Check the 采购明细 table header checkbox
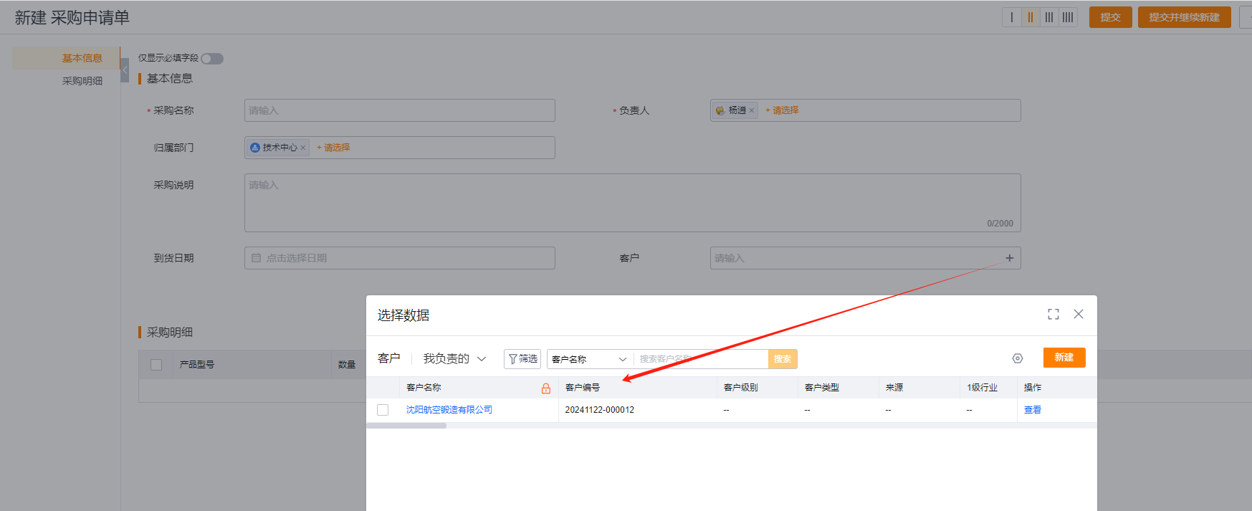Viewport: 1252px width, 511px height. [x=156, y=365]
